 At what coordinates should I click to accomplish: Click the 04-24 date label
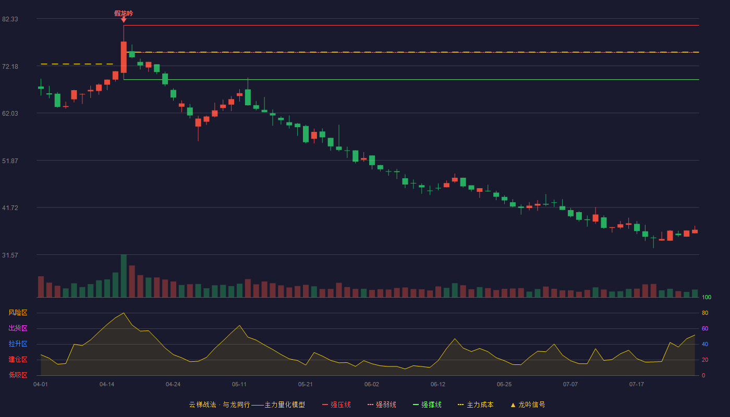tap(173, 384)
